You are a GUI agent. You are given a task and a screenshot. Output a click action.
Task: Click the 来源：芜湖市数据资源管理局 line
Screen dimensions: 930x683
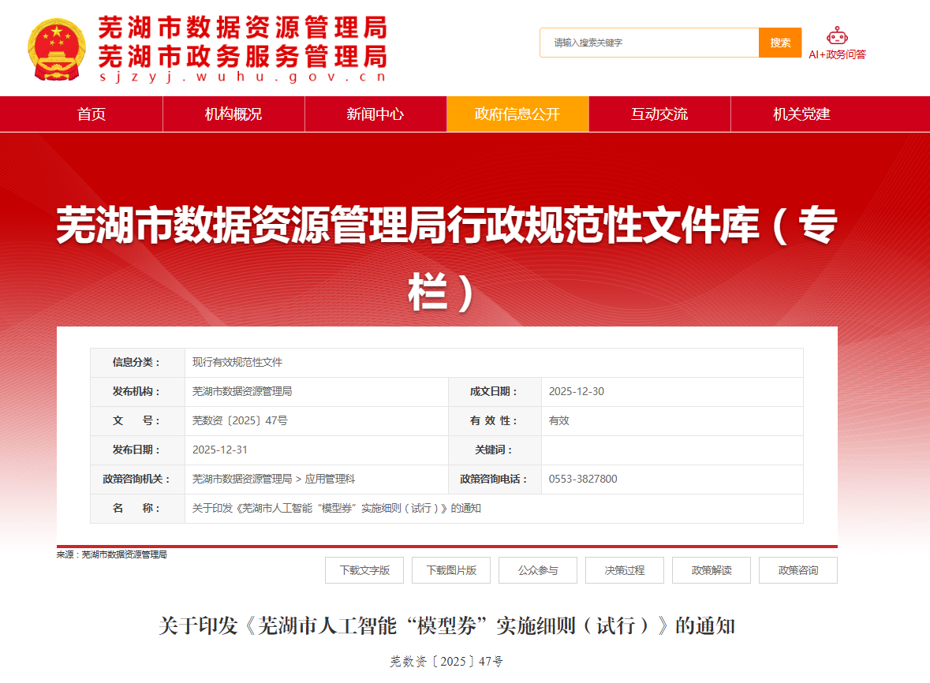click(111, 554)
